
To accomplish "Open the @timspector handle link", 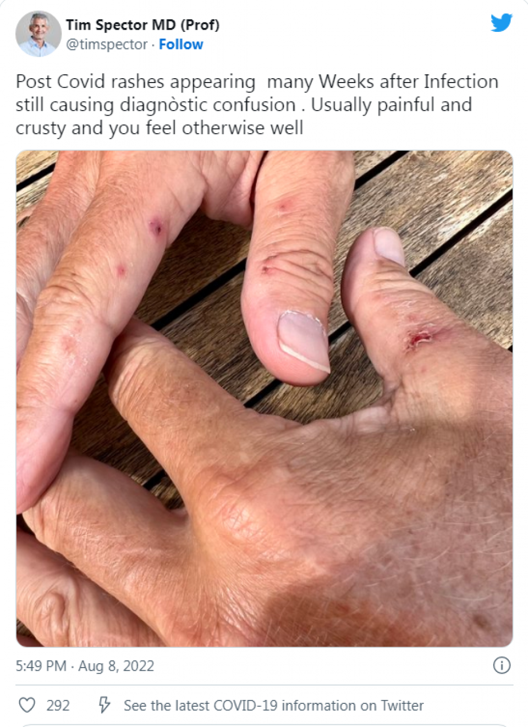I will (x=107, y=45).
